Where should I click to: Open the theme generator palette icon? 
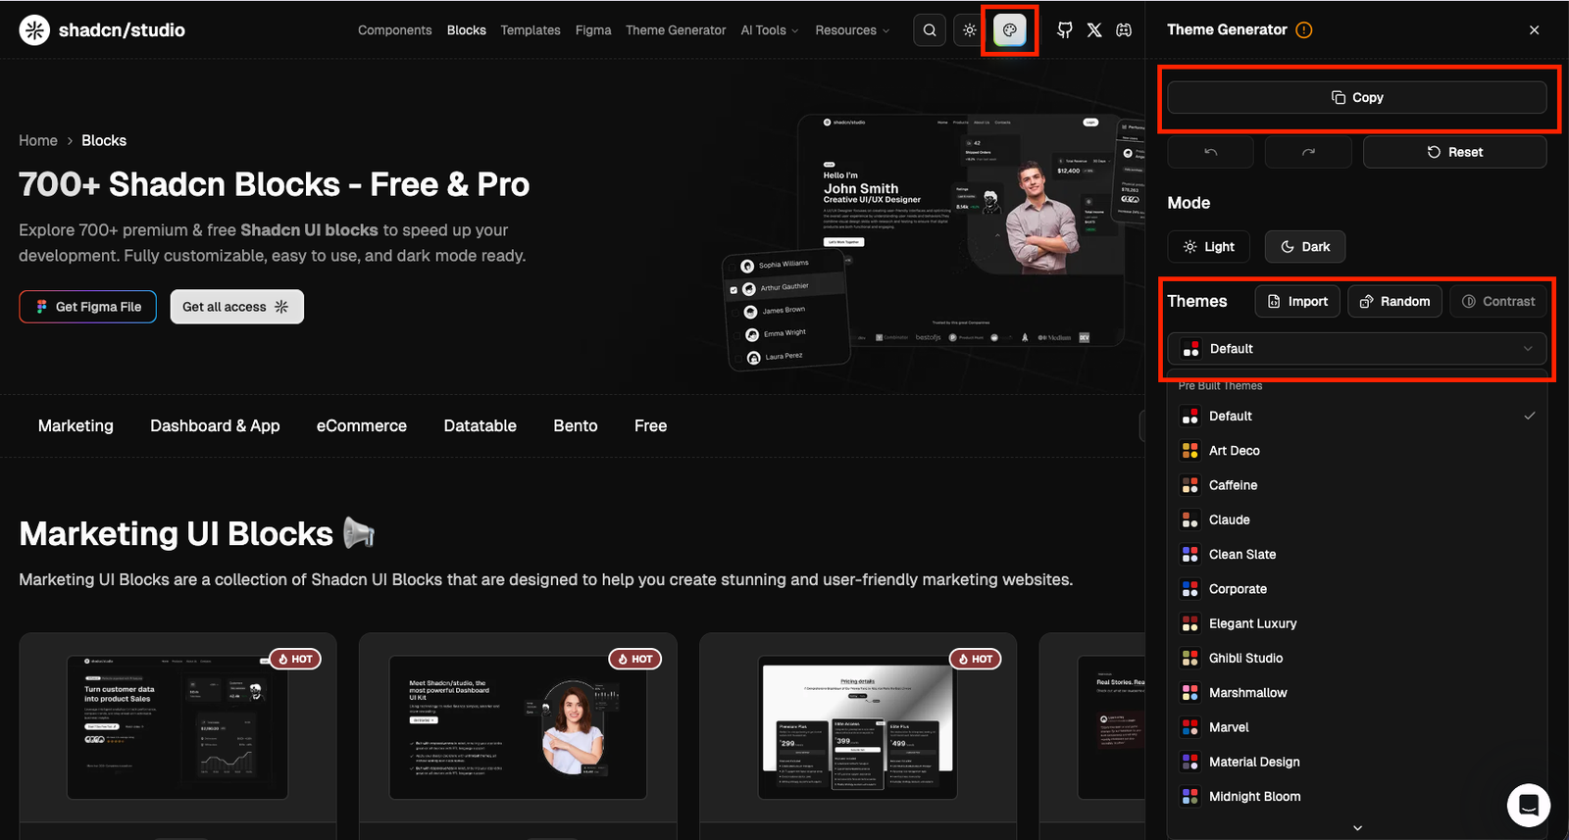1009,30
